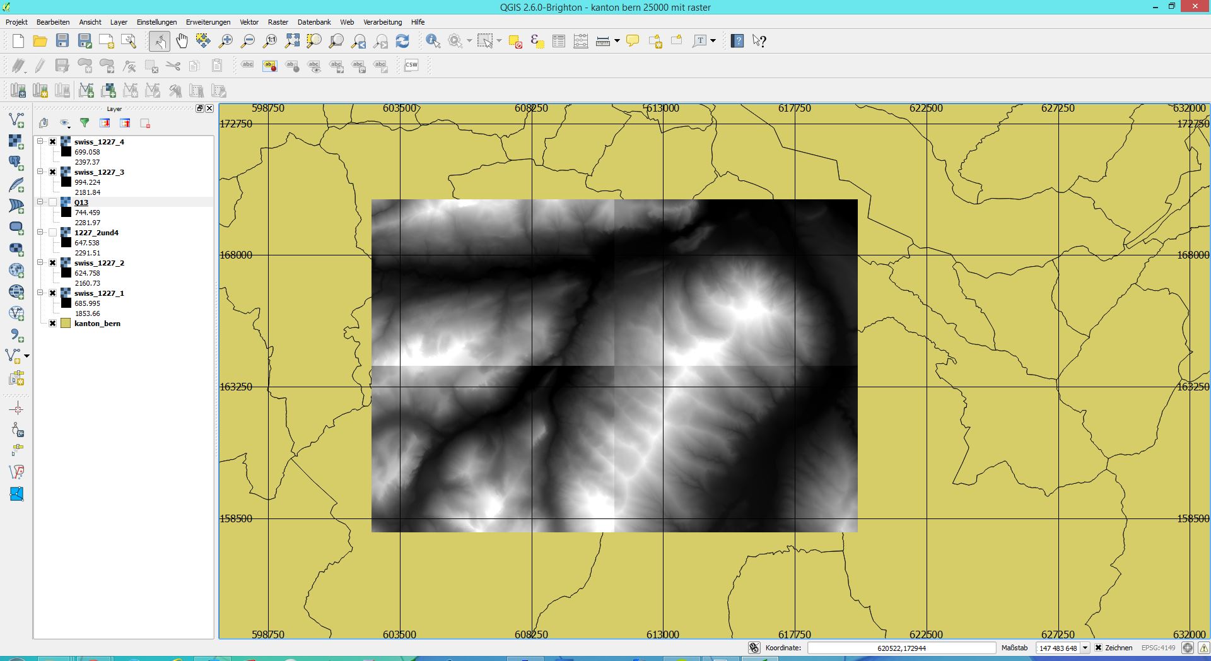Click the filter legend funnel icon
This screenshot has width=1211, height=661.
pos(85,123)
